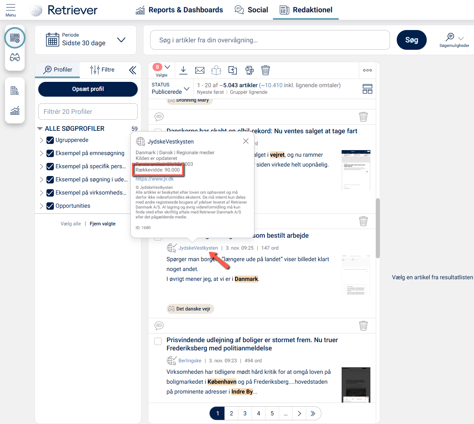474x424 pixels.
Task: Open the Social tab
Action: point(252,10)
